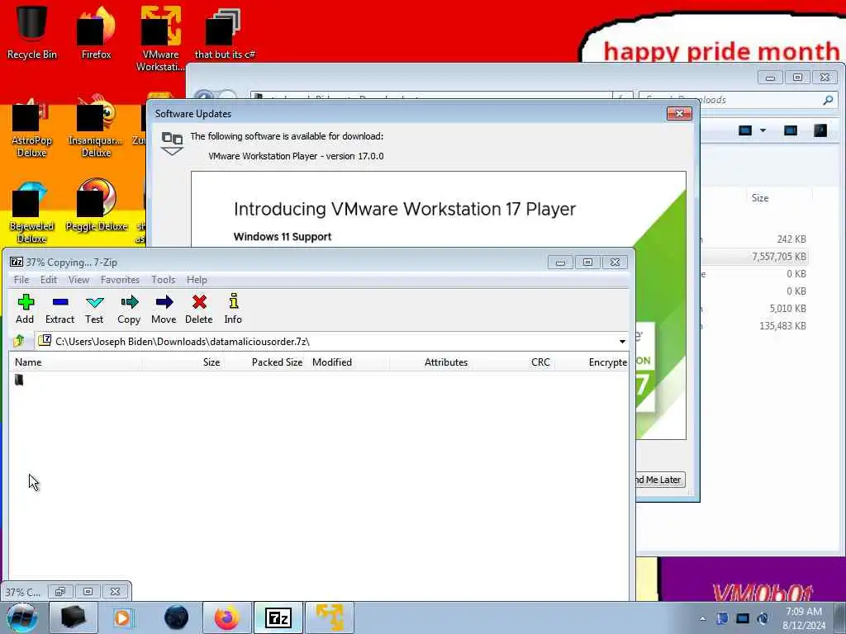846x634 pixels.
Task: Launch Insaniquarium Deluxe from desktop
Action: (96, 128)
